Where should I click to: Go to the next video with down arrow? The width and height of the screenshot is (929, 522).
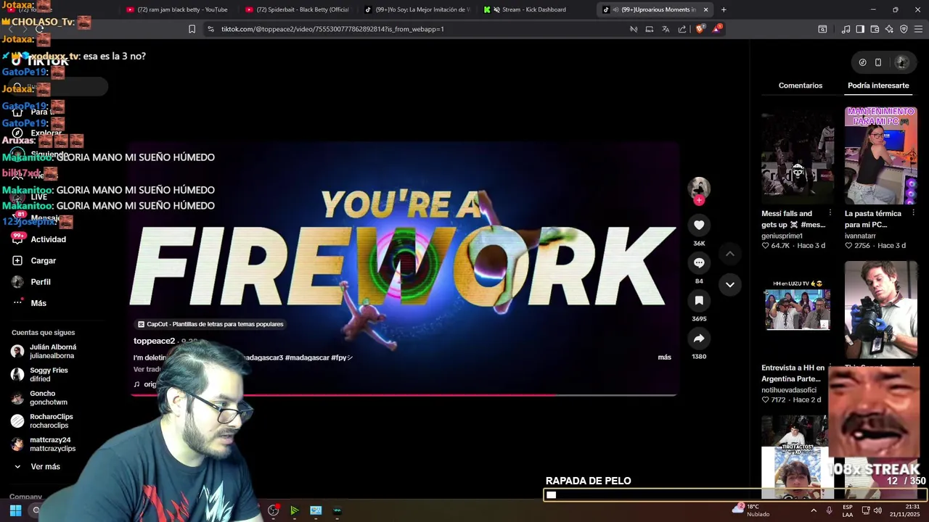[x=730, y=284]
